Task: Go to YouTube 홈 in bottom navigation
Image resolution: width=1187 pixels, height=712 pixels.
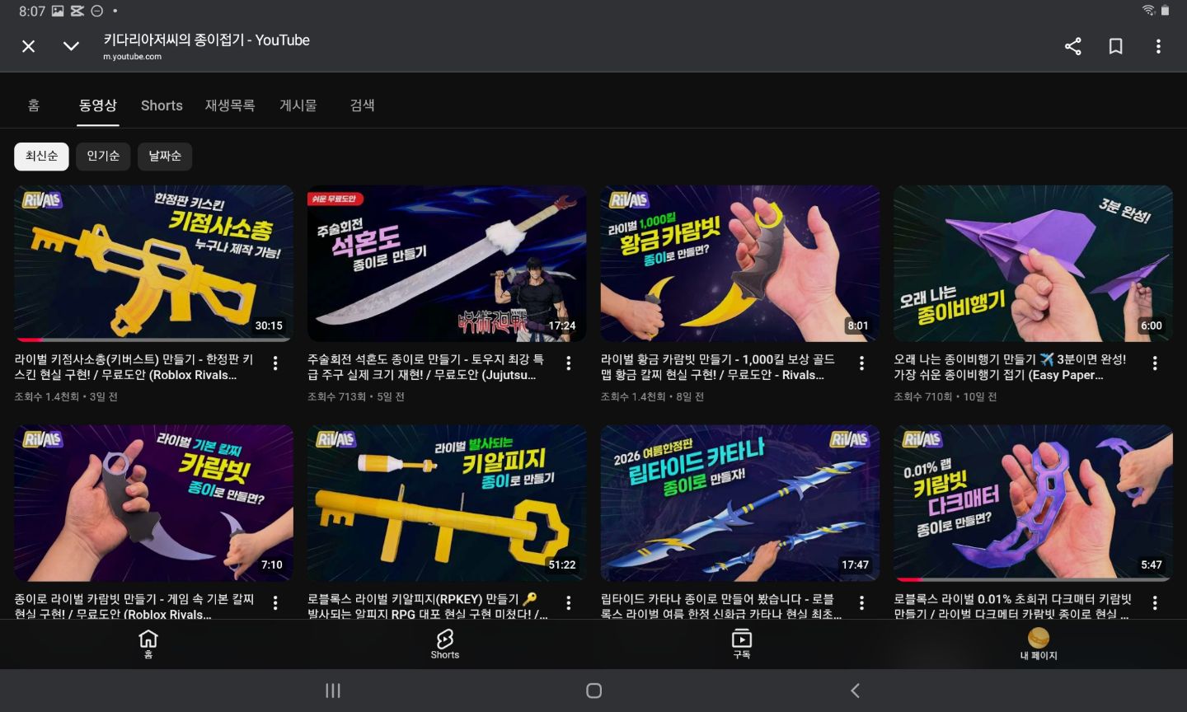Action: click(148, 644)
